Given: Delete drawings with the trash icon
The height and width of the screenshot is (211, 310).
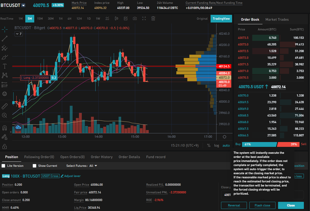Looking at the screenshot, I should pos(153,18).
